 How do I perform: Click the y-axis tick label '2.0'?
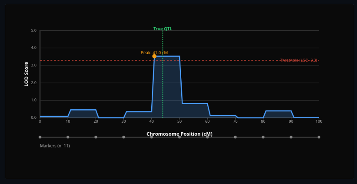click(x=34, y=83)
